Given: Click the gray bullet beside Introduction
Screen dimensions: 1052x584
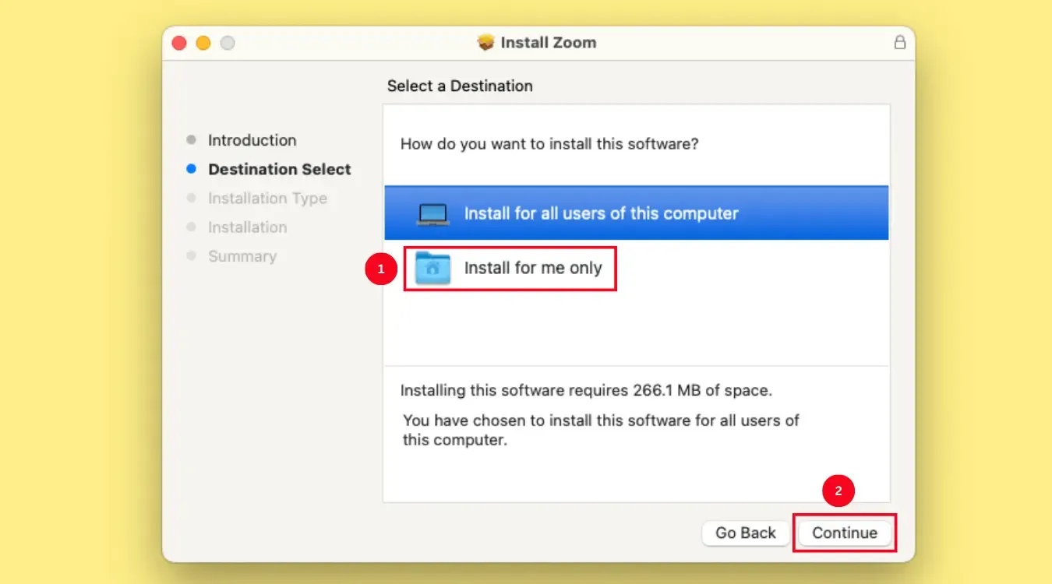Looking at the screenshot, I should click(192, 140).
